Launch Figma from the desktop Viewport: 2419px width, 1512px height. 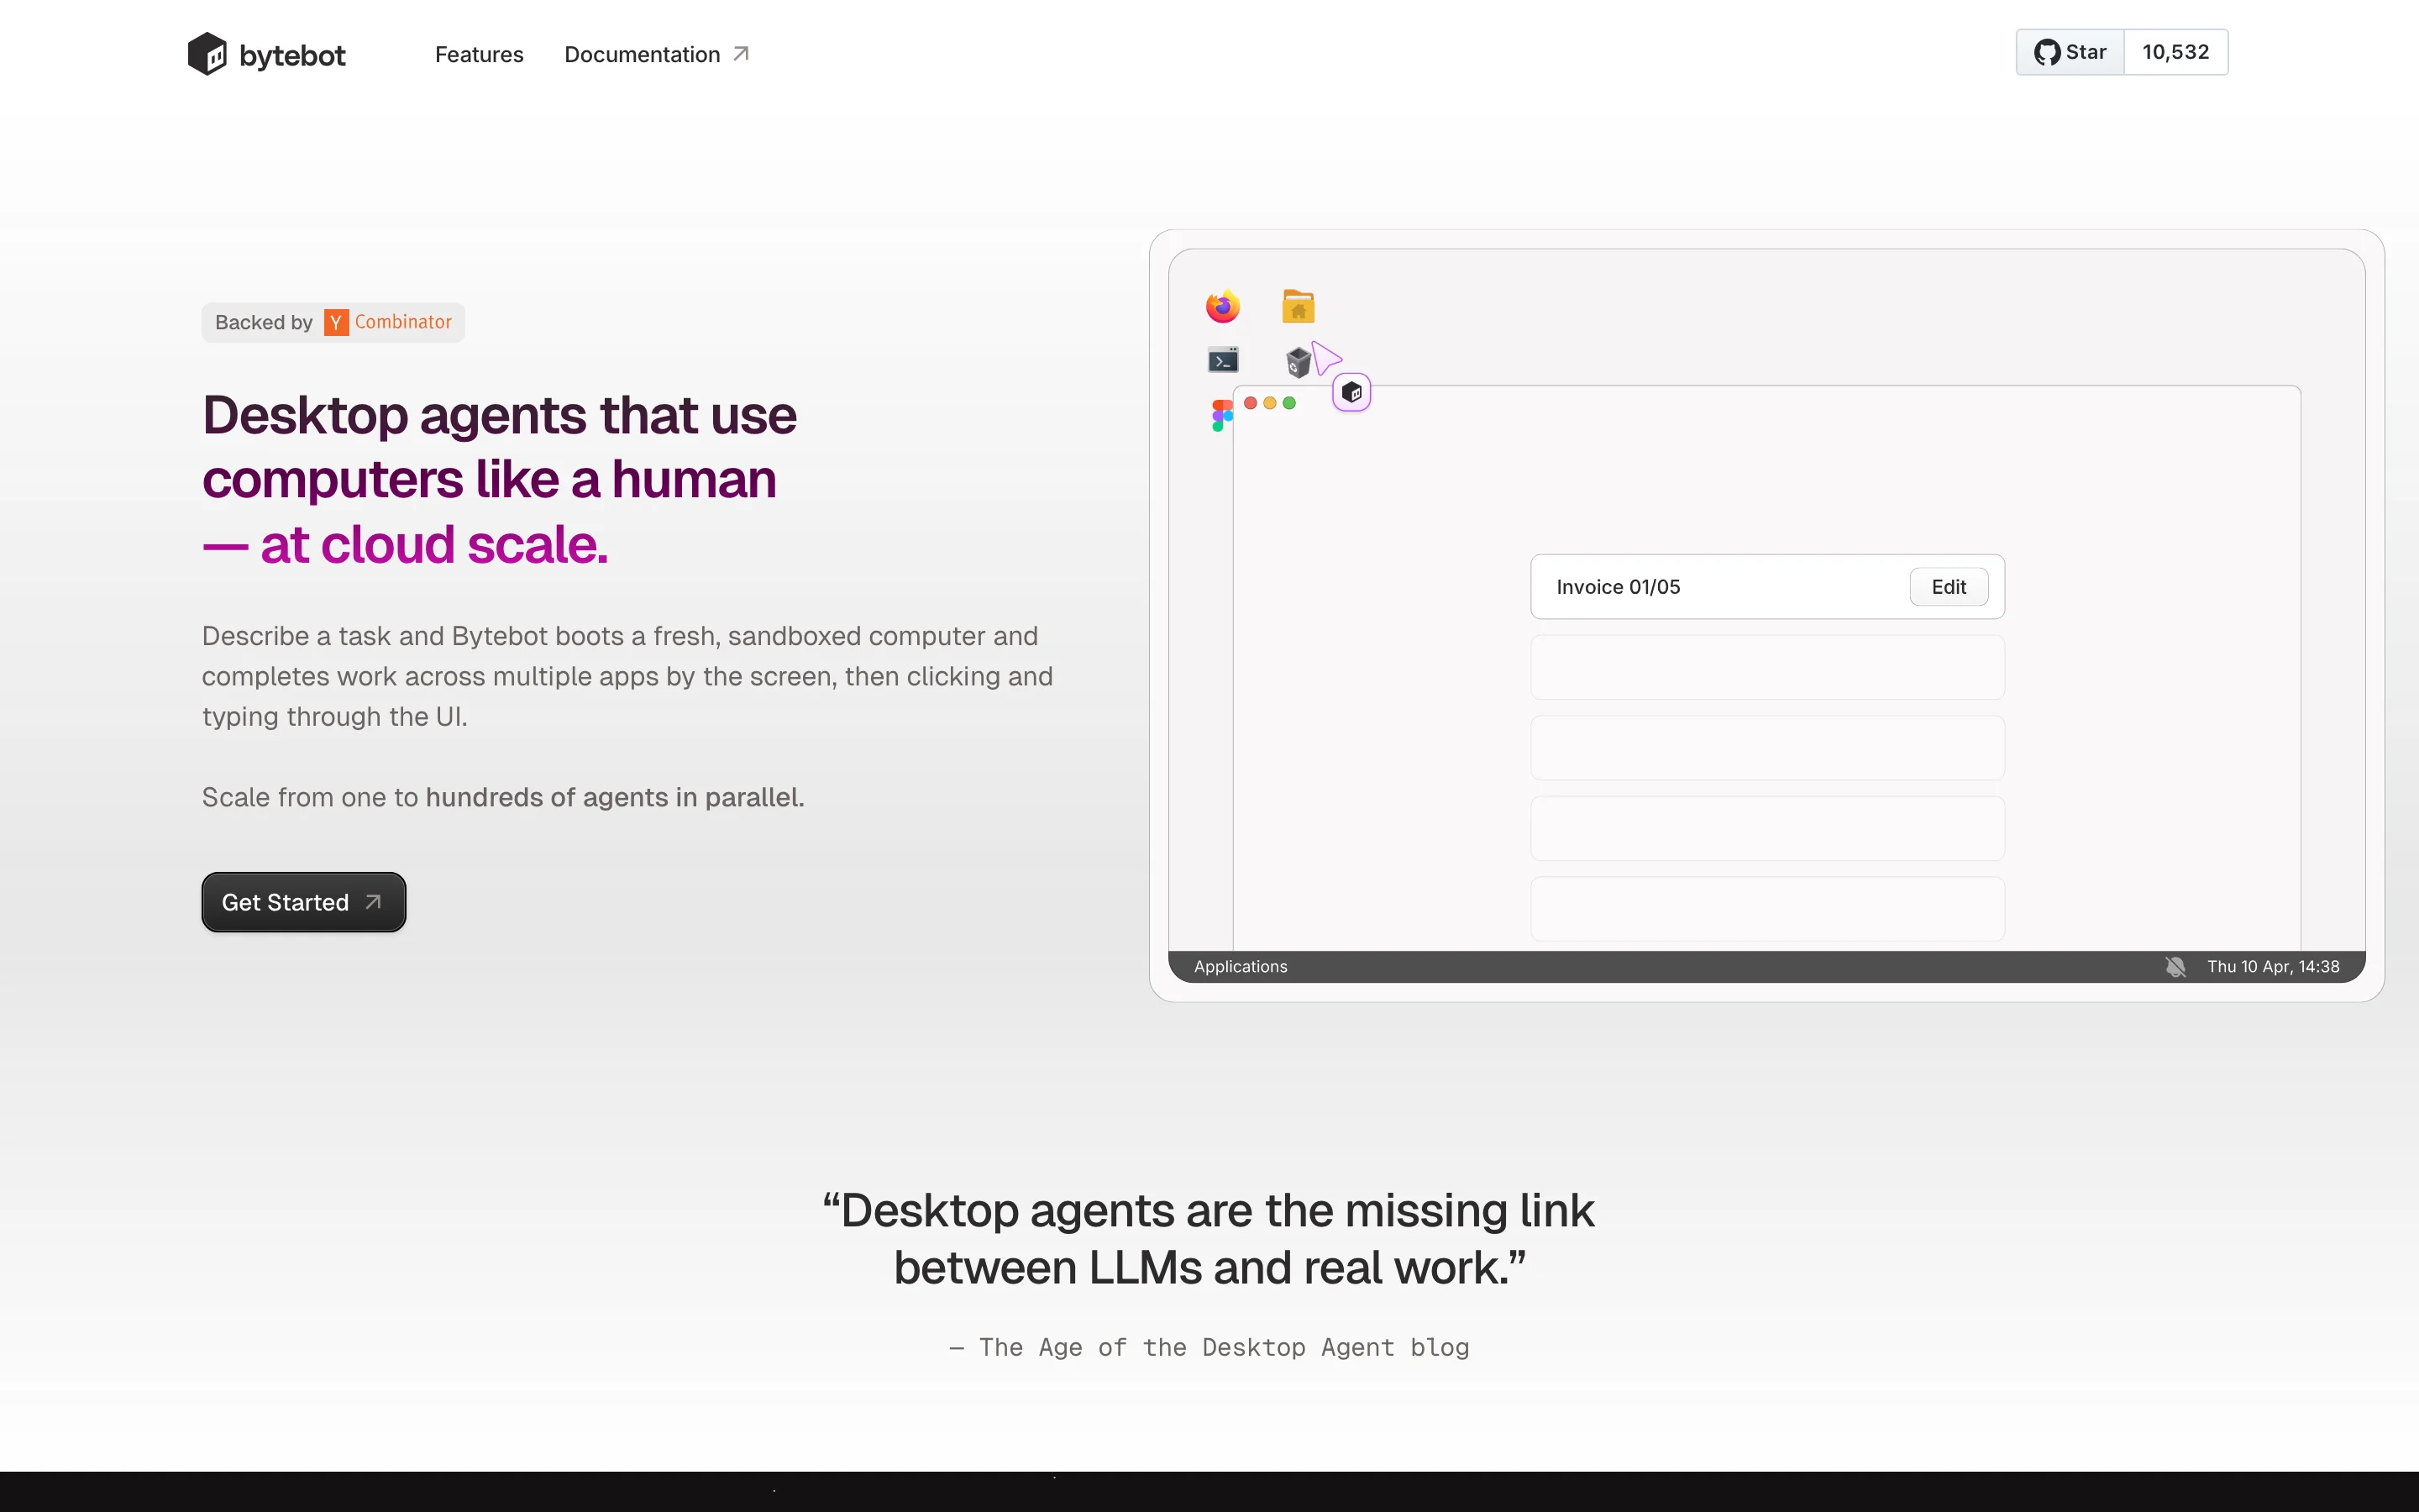point(1220,413)
